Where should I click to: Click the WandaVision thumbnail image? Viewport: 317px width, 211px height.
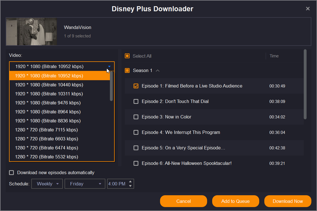click(31, 32)
